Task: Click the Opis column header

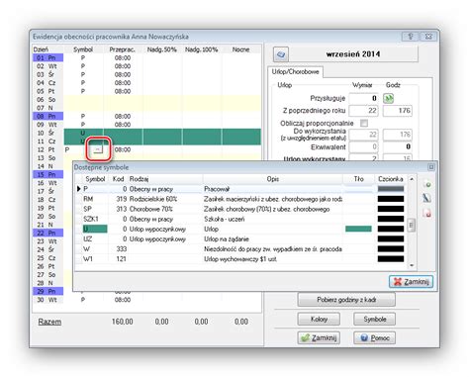Action: (273, 179)
